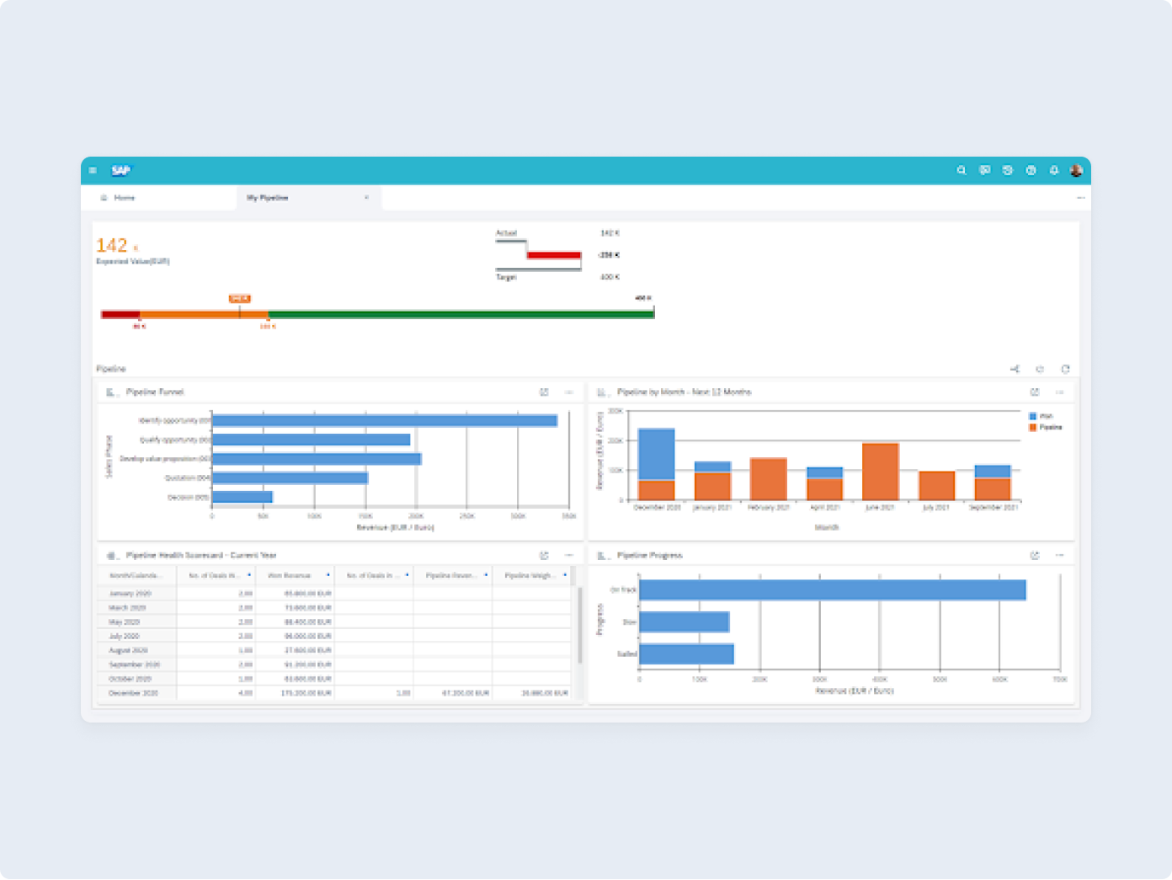Image resolution: width=1172 pixels, height=880 pixels.
Task: Select the December 2020 row
Action: tap(335, 693)
